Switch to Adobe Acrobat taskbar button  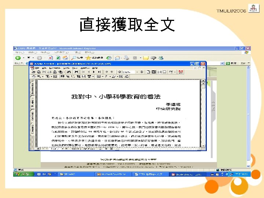(x=187, y=174)
